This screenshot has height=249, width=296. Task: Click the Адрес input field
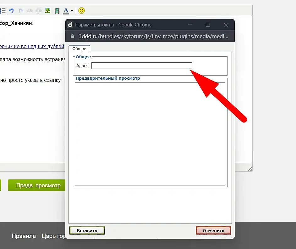coord(142,65)
